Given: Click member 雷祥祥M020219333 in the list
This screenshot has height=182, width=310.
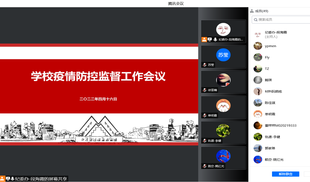Looking at the screenshot, I should tap(280, 125).
